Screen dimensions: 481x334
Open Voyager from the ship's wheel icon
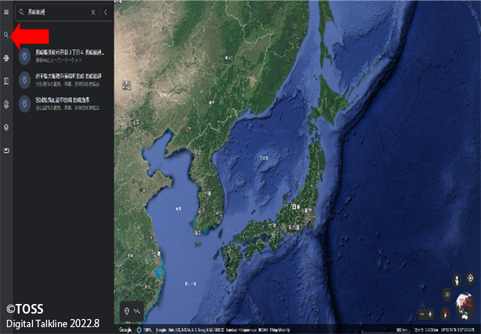pos(6,58)
